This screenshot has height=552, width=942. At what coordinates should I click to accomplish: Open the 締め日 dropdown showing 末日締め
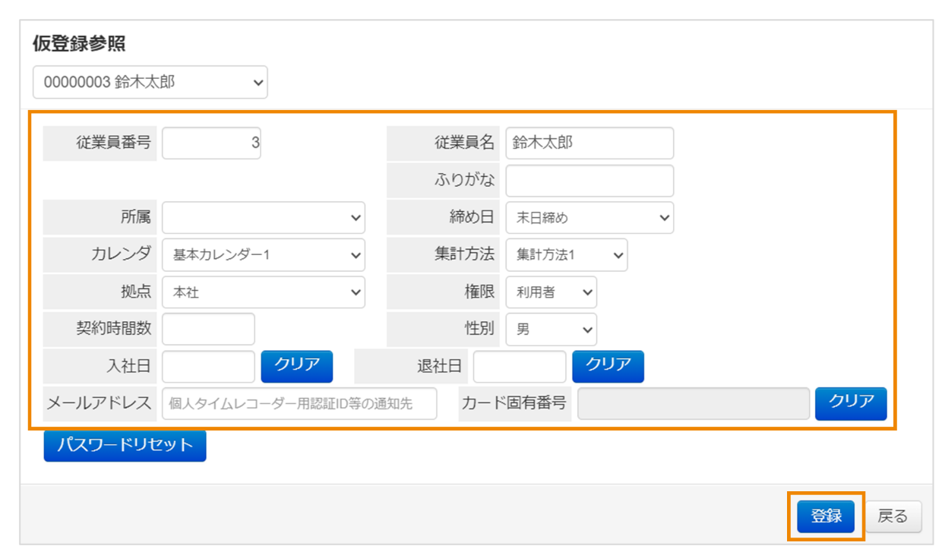click(x=590, y=217)
